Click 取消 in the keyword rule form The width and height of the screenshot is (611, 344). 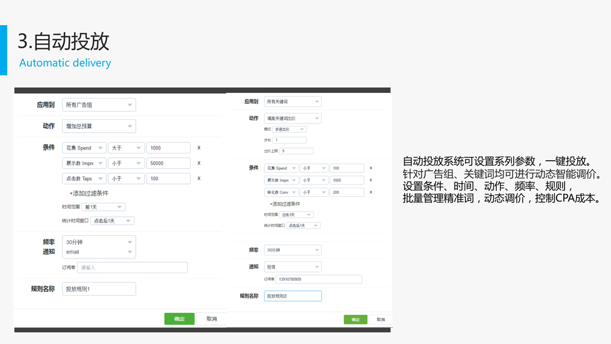point(380,320)
